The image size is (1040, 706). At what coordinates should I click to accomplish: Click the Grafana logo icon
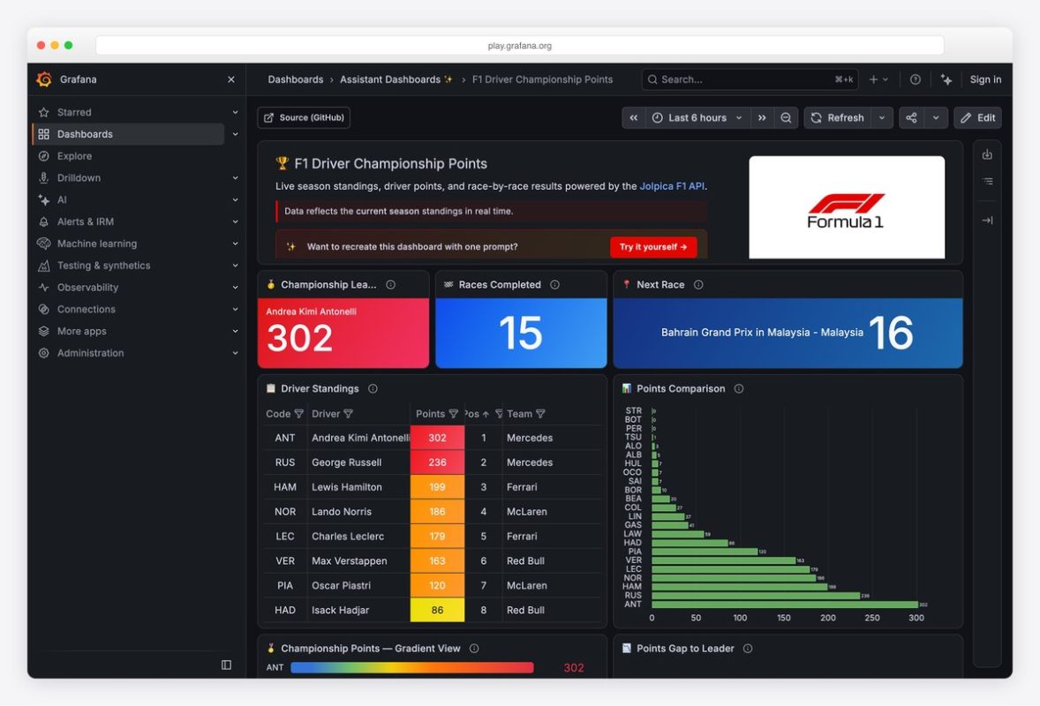click(x=44, y=79)
